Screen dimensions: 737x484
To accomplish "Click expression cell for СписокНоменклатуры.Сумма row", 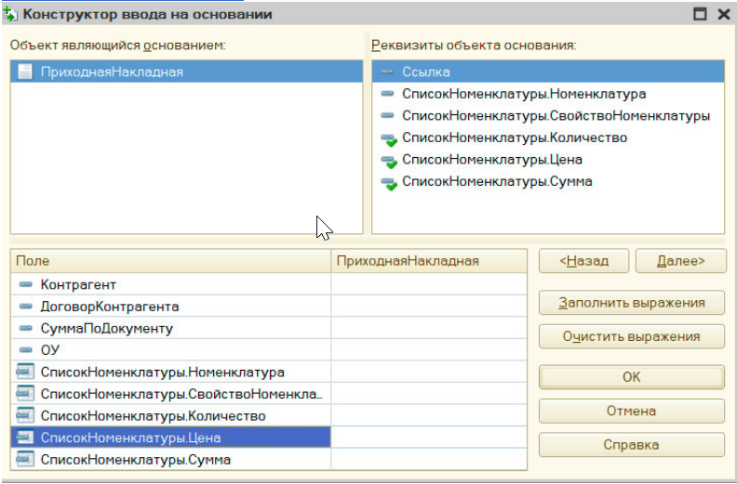I will (x=429, y=459).
